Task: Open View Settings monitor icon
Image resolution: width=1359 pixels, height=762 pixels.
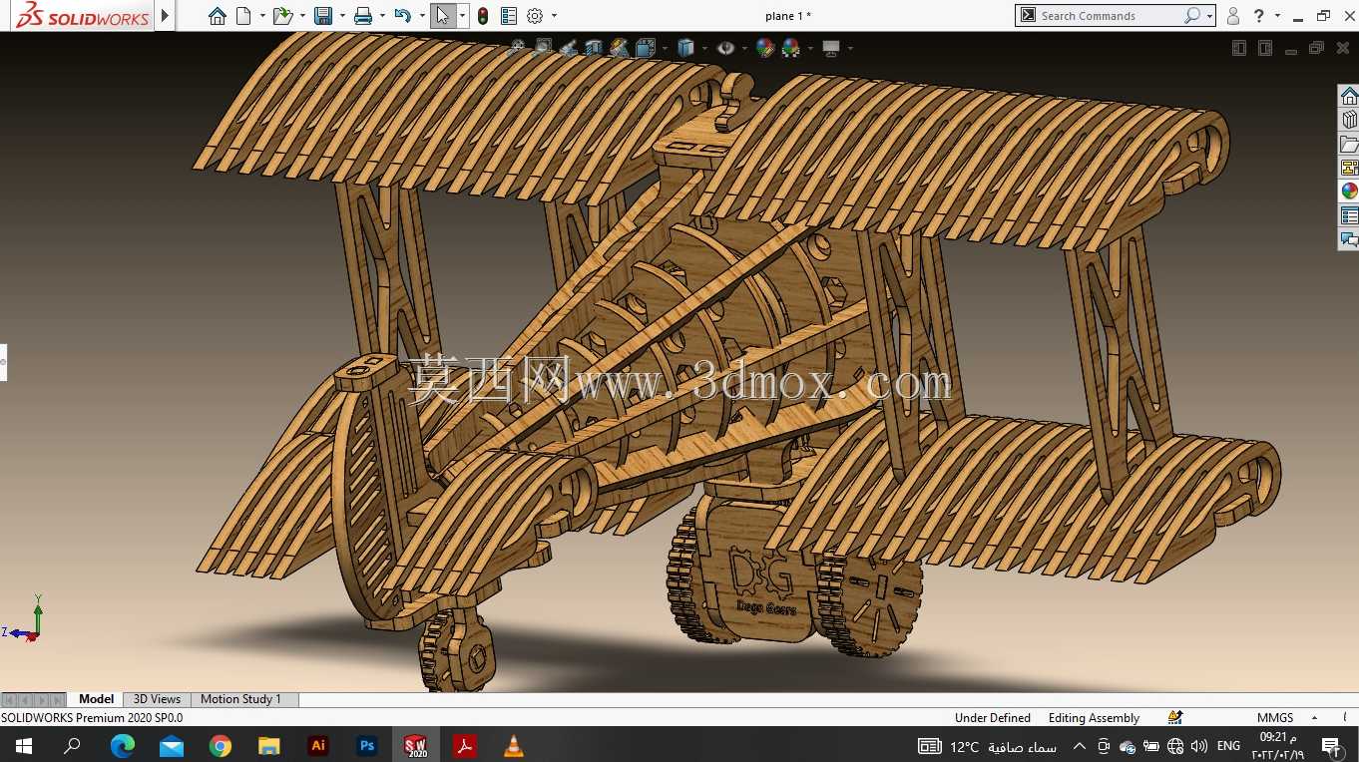Action: [830, 47]
